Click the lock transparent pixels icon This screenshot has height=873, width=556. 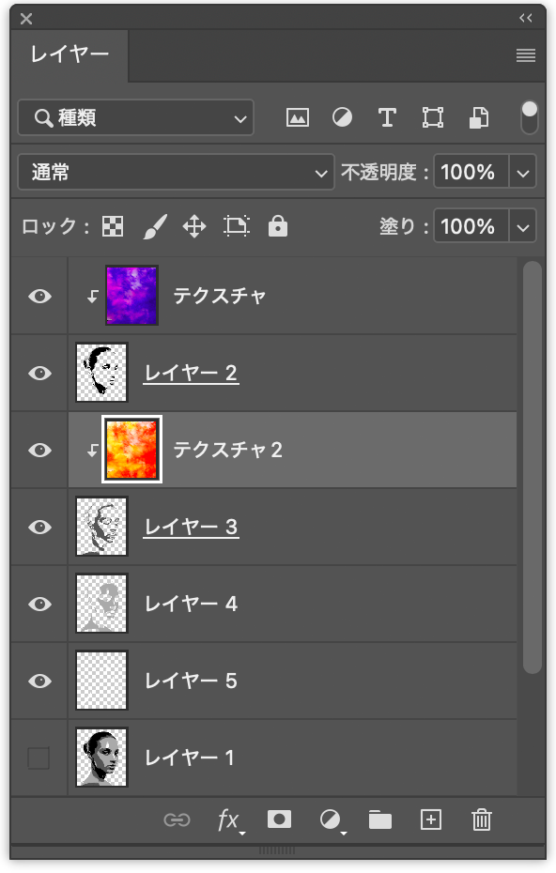coord(113,226)
